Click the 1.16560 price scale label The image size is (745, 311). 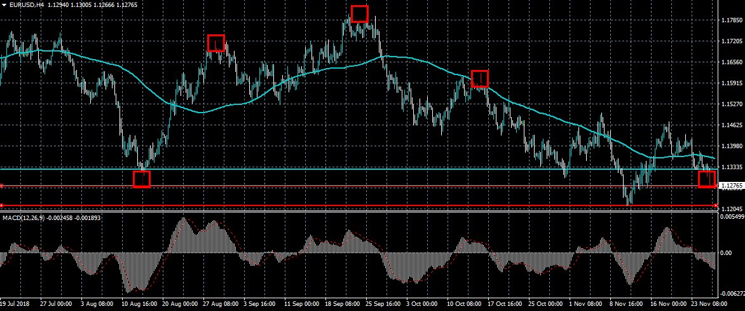point(732,62)
